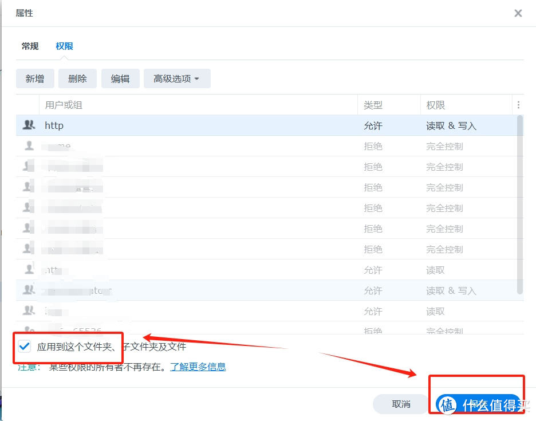Switch to the 权限 tab

(63, 46)
